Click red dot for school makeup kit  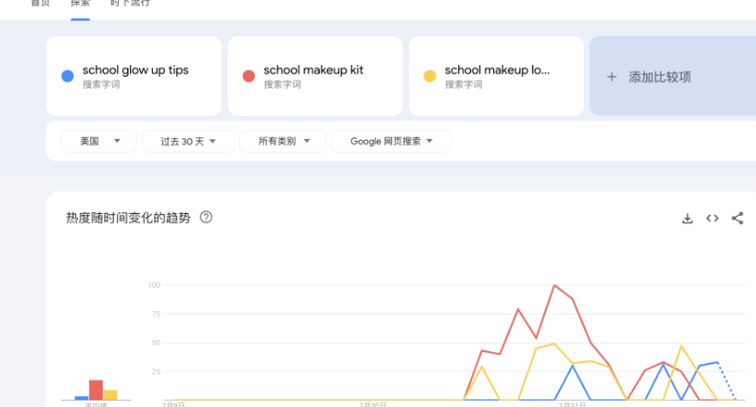tap(248, 77)
